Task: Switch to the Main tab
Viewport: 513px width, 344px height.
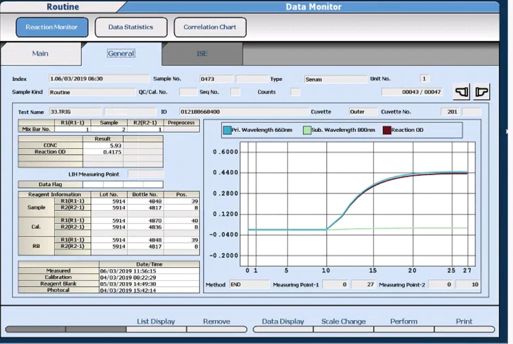Action: (40, 53)
